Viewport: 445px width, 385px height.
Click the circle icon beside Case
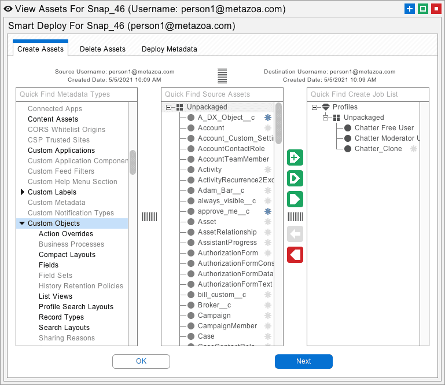tap(191, 336)
